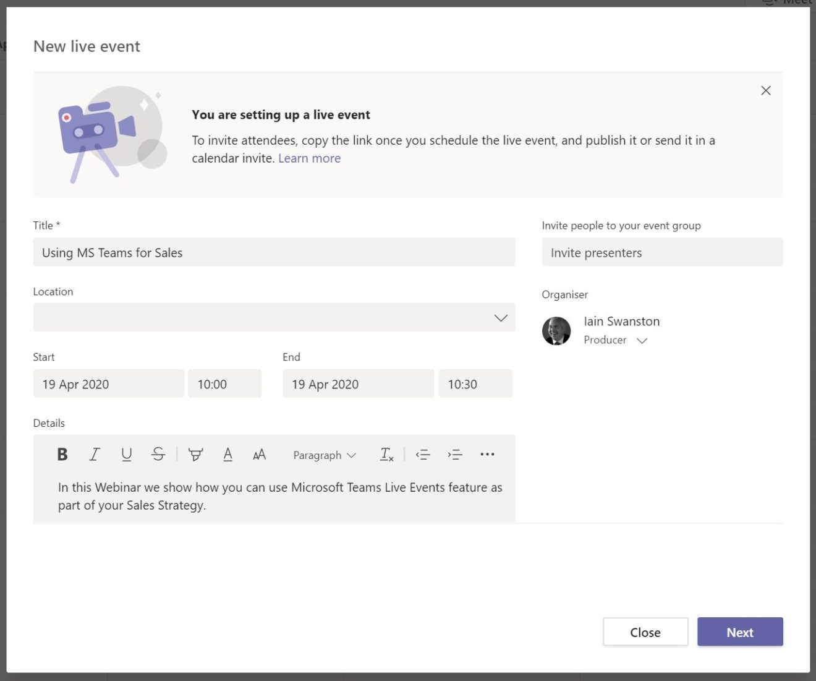Click the organiser name Iain Swanston
This screenshot has height=681, width=816.
[x=622, y=322]
